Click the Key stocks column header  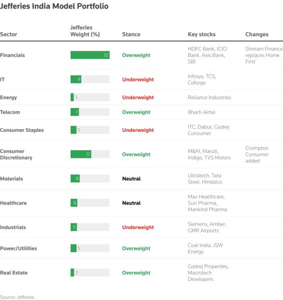pos(201,34)
